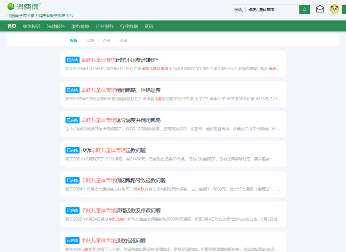Click the search field containing 卓跃儿童体育馆
The height and width of the screenshot is (252, 346).
click(x=272, y=10)
